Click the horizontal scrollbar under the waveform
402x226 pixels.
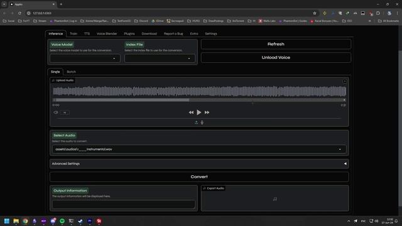tap(199, 100)
